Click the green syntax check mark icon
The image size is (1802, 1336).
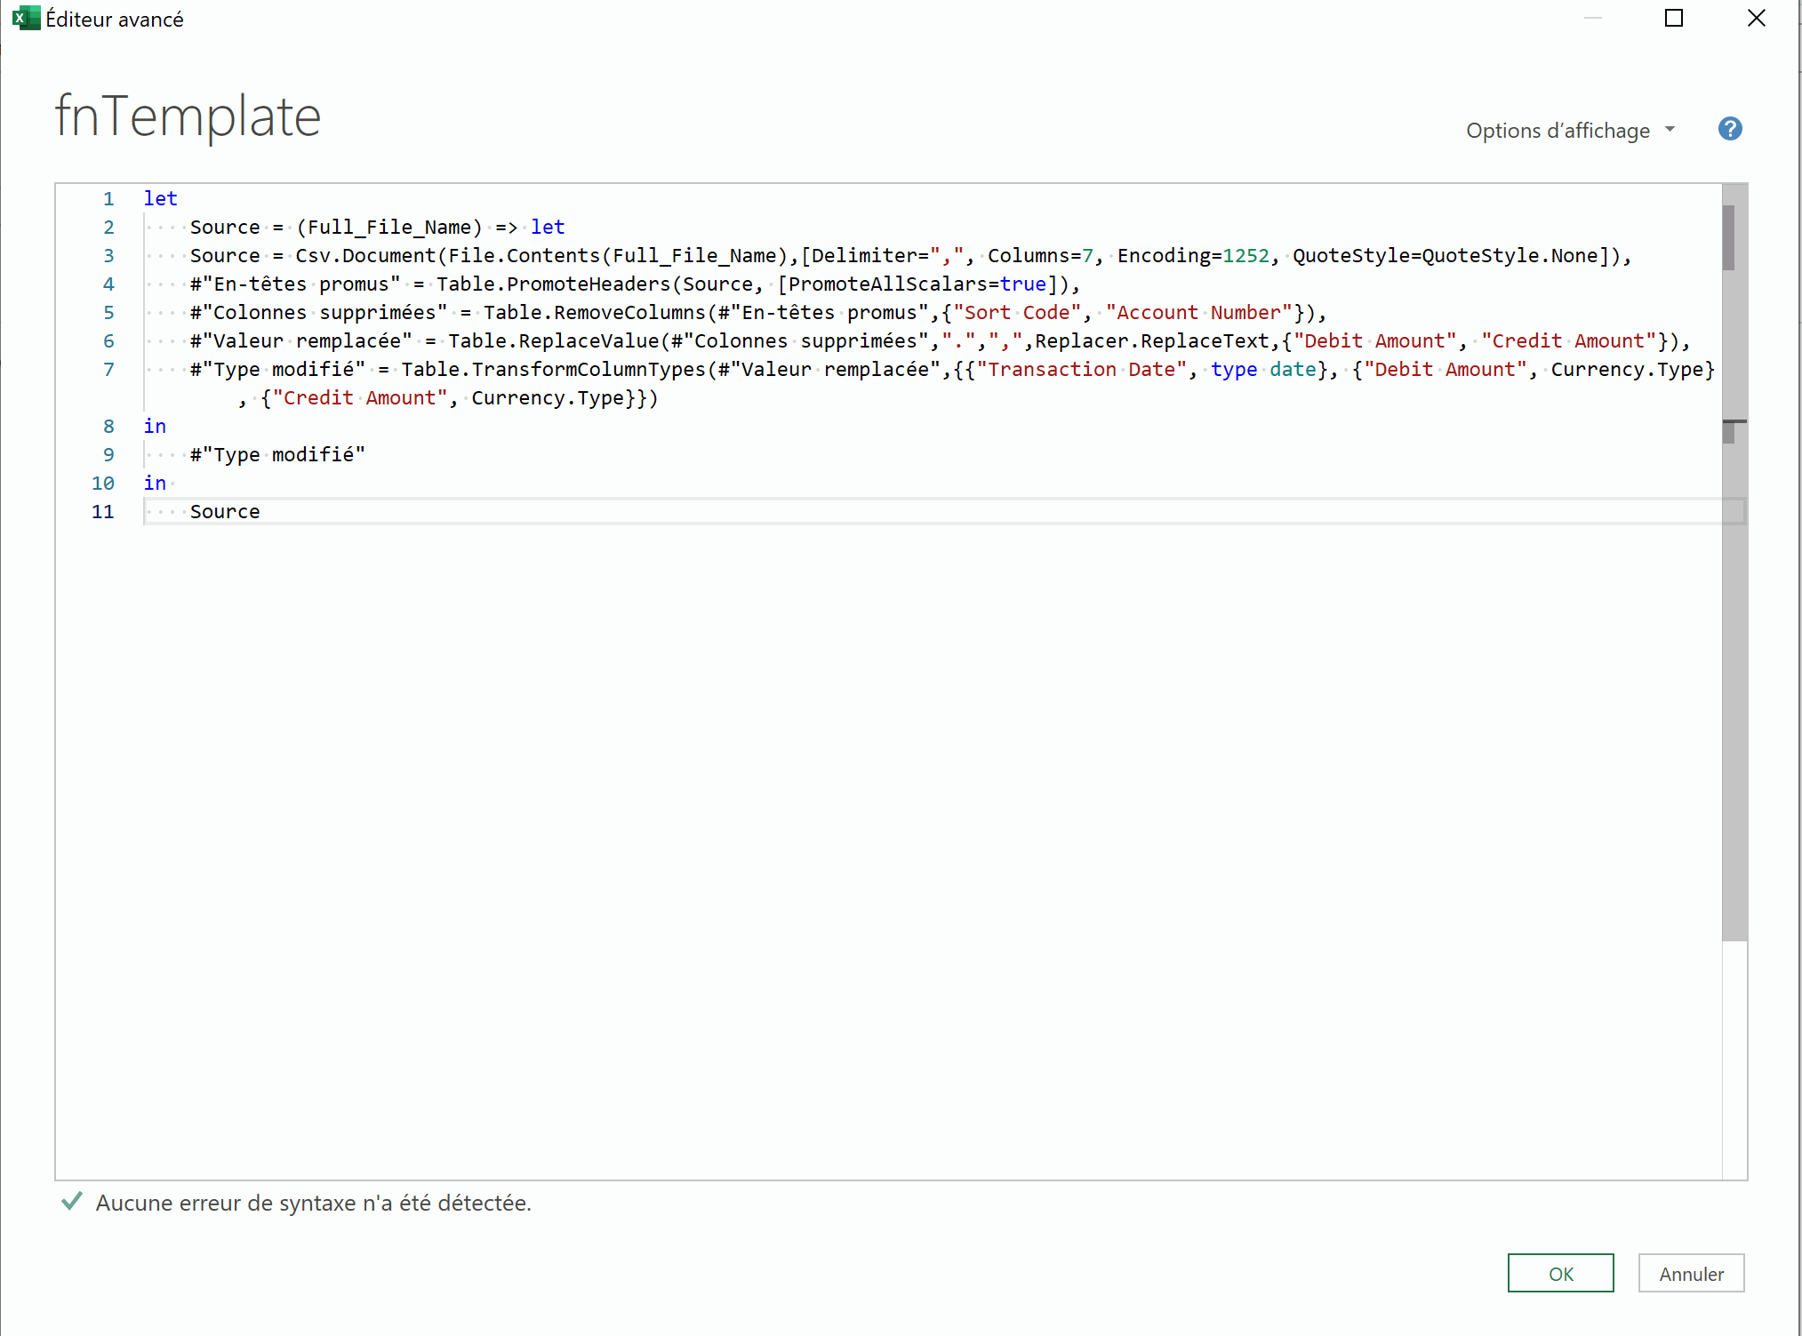click(x=72, y=1202)
